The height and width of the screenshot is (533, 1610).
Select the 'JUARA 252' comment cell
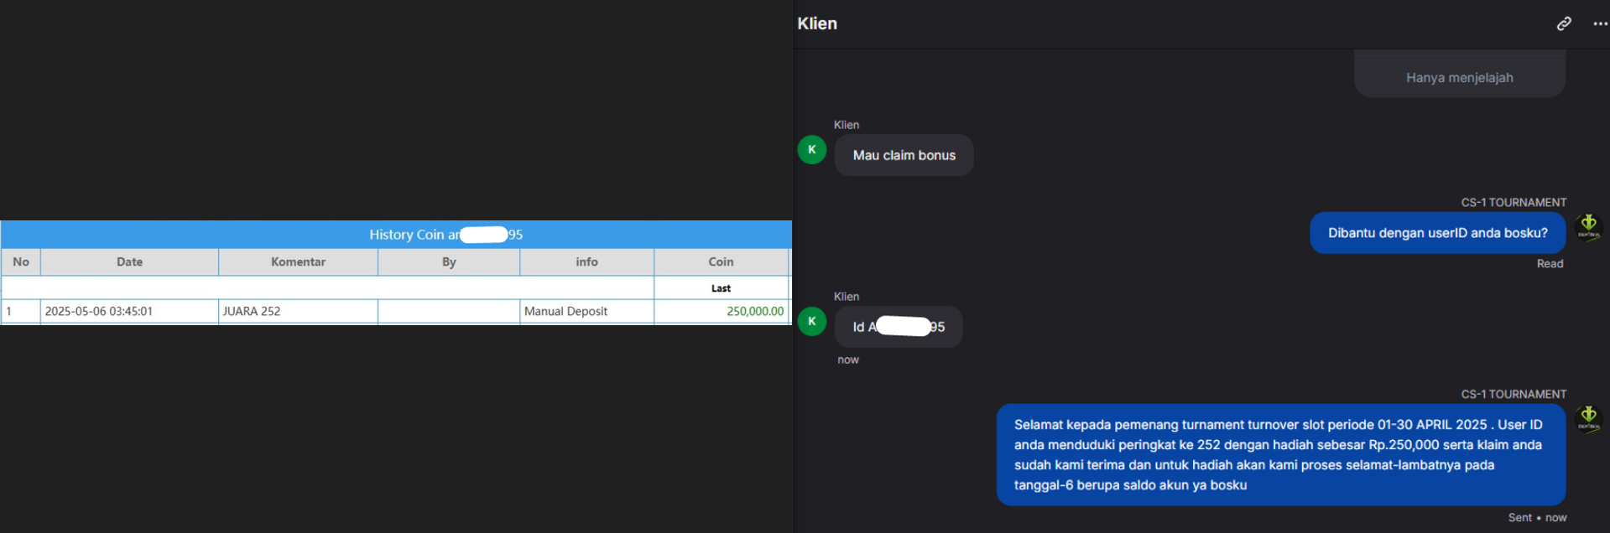pyautogui.click(x=298, y=311)
